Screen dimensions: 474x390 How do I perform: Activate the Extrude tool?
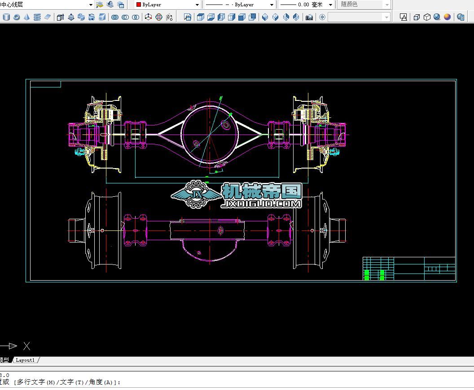[x=61, y=17]
